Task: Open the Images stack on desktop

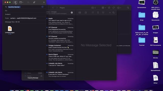Action: pos(156,29)
